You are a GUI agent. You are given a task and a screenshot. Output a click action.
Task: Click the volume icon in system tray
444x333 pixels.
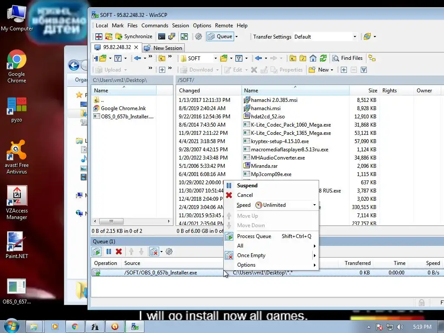400,327
